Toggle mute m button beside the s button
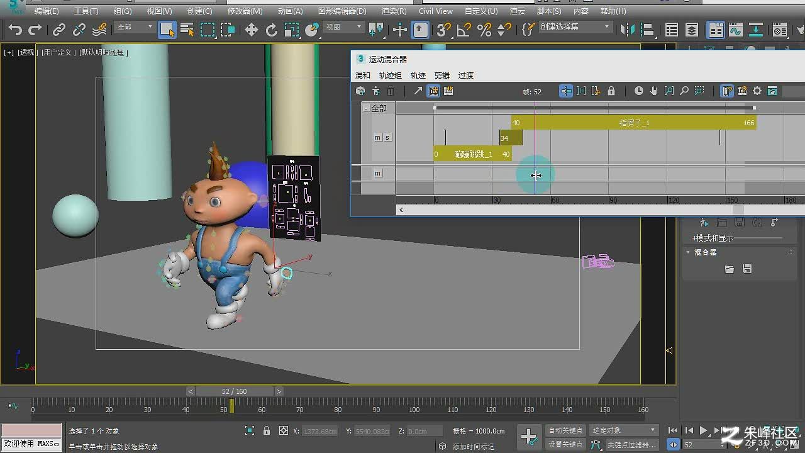This screenshot has height=453, width=805. (378, 137)
